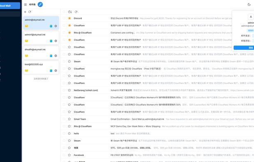Tick the checkbox for Gmail Team email
The height and width of the screenshot is (162, 254).
pos(64,119)
